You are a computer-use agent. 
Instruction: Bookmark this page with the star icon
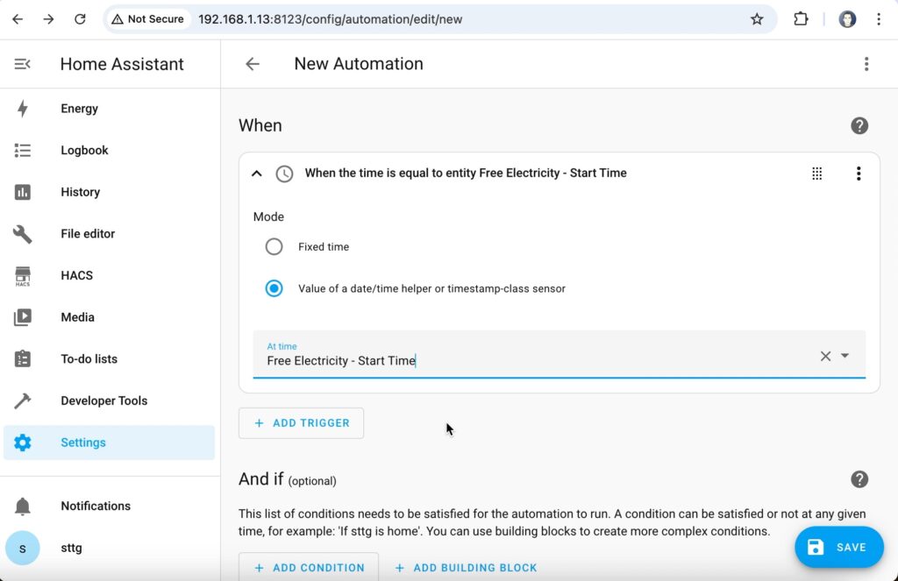point(757,19)
